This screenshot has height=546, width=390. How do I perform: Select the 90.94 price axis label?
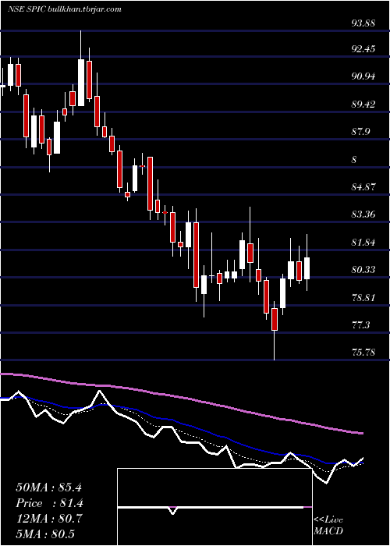point(363,76)
